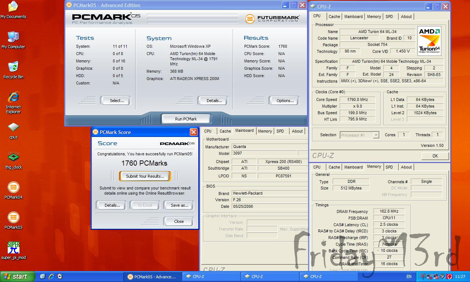
Task: Click the Package value Socket 754
Action: pyautogui.click(x=377, y=45)
